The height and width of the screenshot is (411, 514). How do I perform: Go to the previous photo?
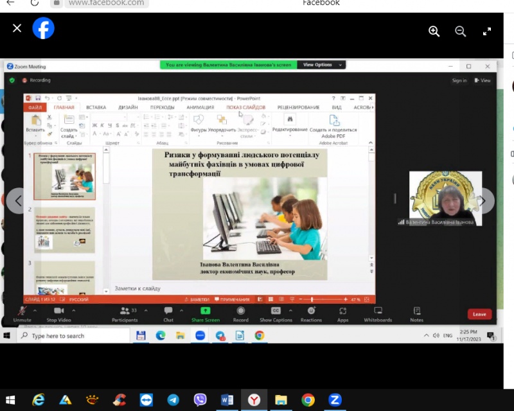(x=18, y=200)
